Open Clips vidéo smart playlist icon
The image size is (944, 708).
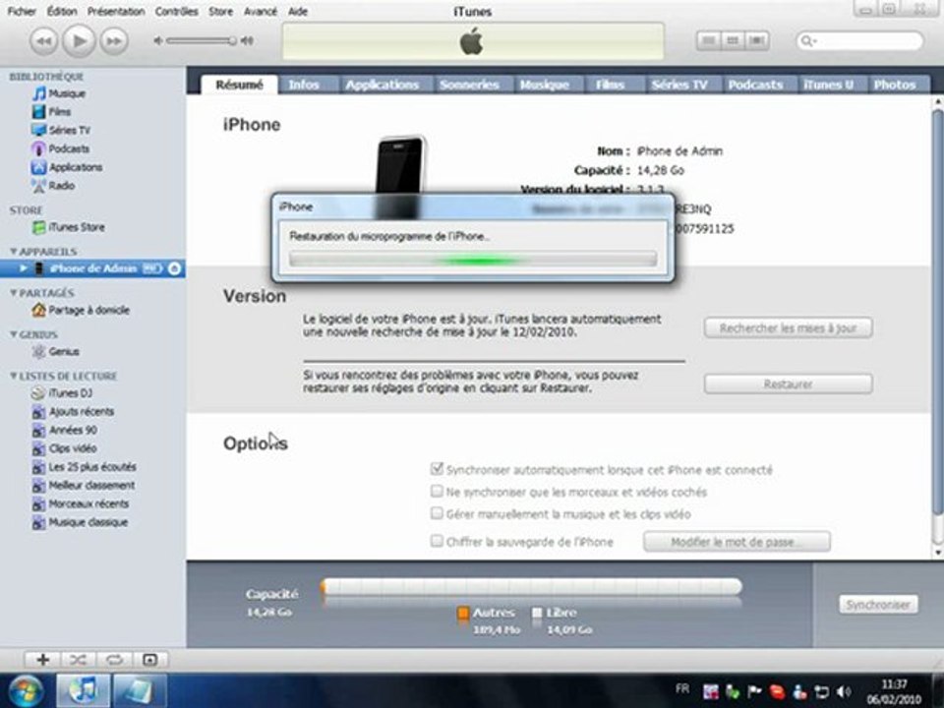[x=39, y=448]
